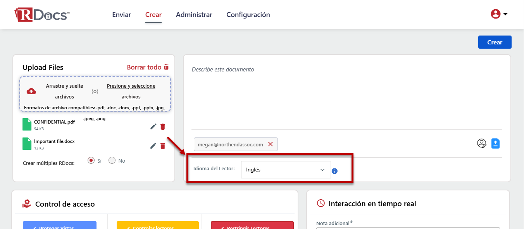Click the blue upload recipients file icon
Screen dimensions: 524x229
pyautogui.click(x=495, y=144)
